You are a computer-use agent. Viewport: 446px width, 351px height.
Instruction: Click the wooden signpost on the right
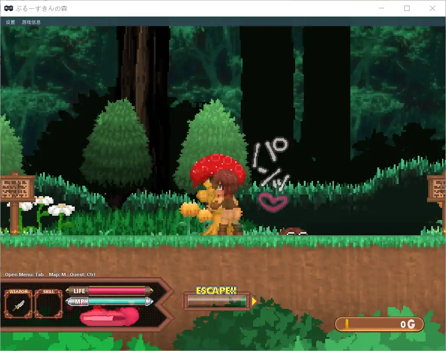pyautogui.click(x=437, y=199)
